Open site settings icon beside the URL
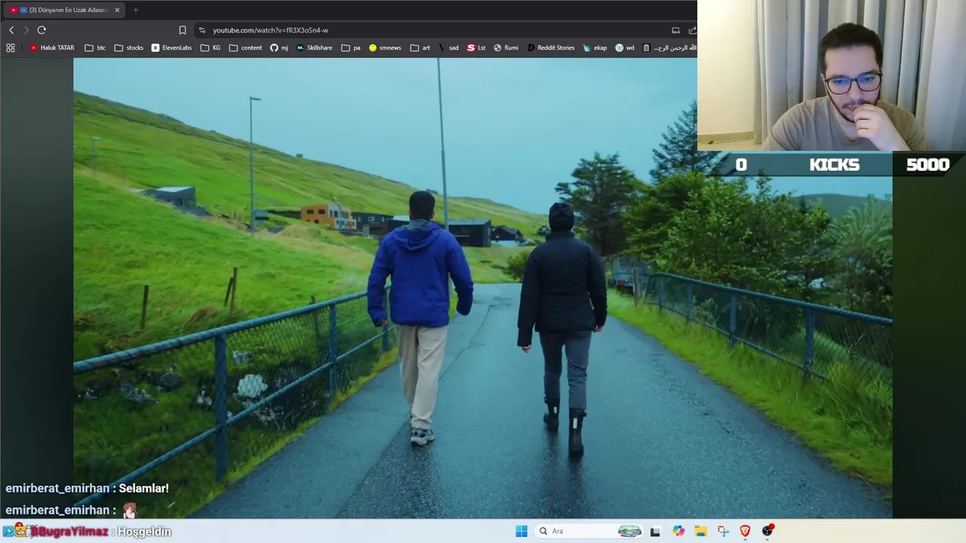966x543 pixels. 202,30
